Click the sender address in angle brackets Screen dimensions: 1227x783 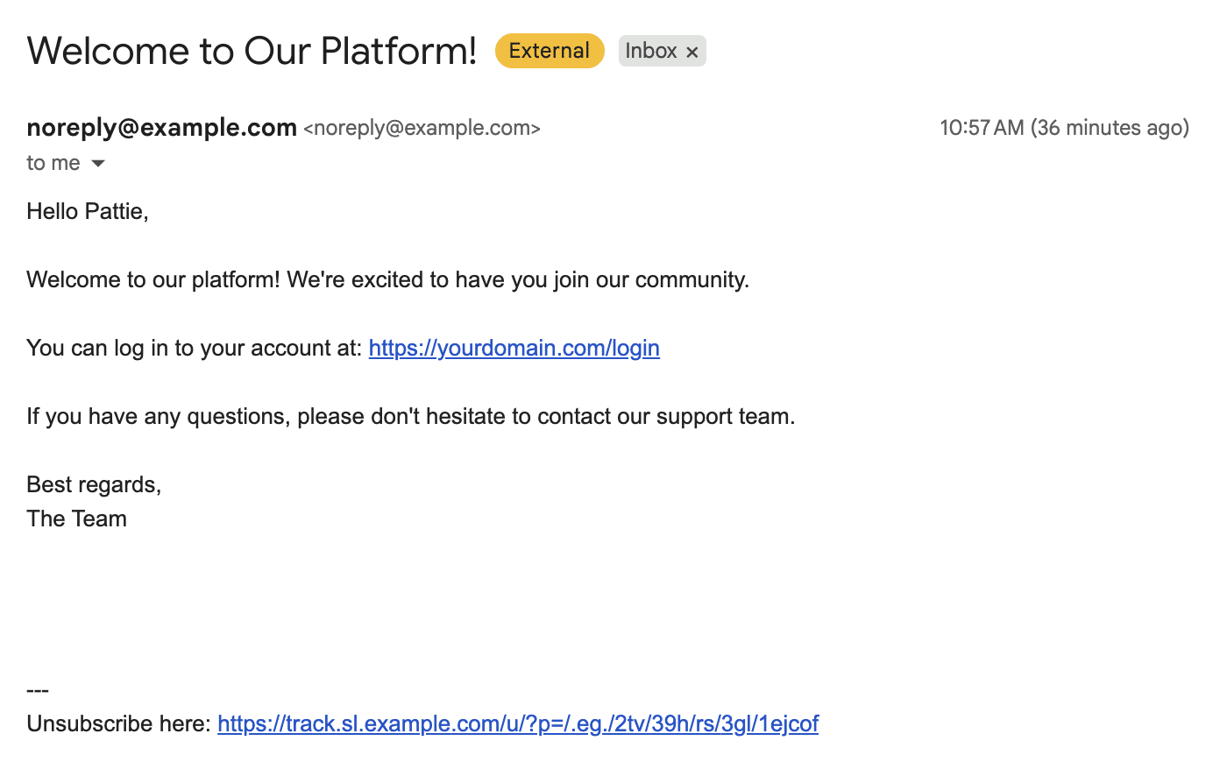(422, 128)
